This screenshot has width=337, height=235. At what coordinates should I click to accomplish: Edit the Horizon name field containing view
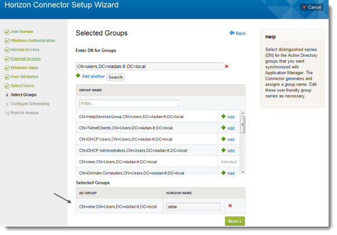[x=193, y=207]
